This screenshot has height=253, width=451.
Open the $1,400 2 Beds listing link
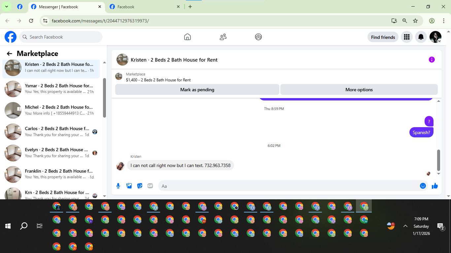click(158, 80)
